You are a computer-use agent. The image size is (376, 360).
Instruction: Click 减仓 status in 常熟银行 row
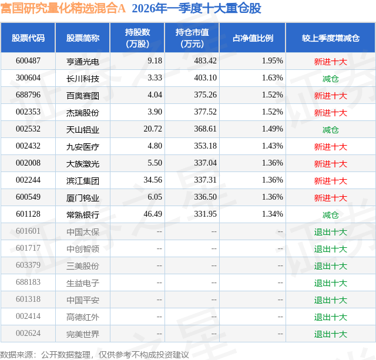pos(330,215)
